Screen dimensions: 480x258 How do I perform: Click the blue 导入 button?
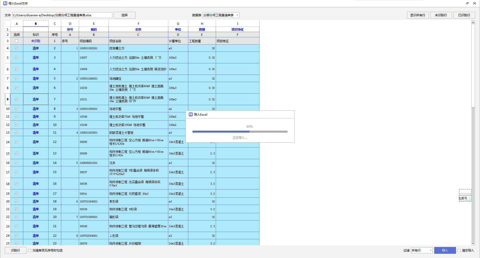(445, 250)
